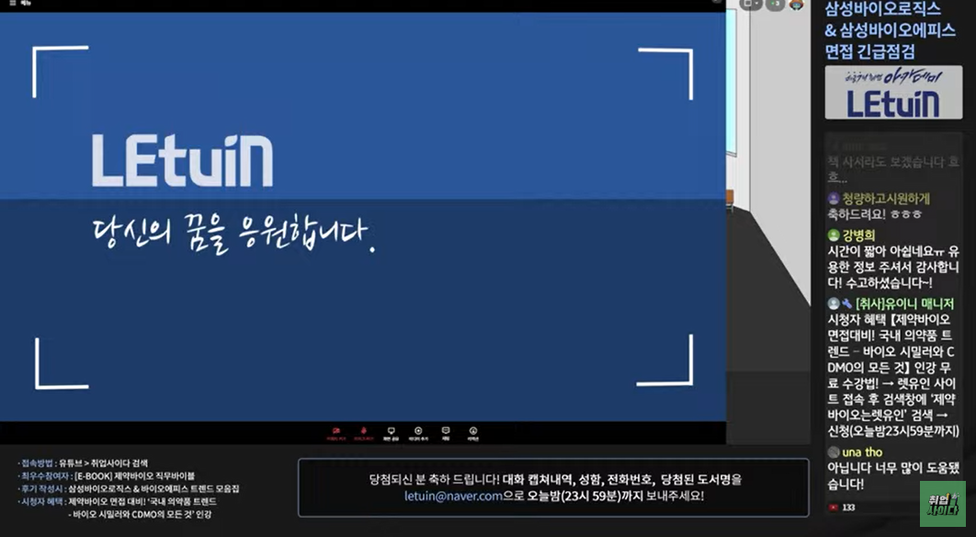This screenshot has width=976, height=537.
Task: Click the green recording indicator pill
Action: [775, 5]
